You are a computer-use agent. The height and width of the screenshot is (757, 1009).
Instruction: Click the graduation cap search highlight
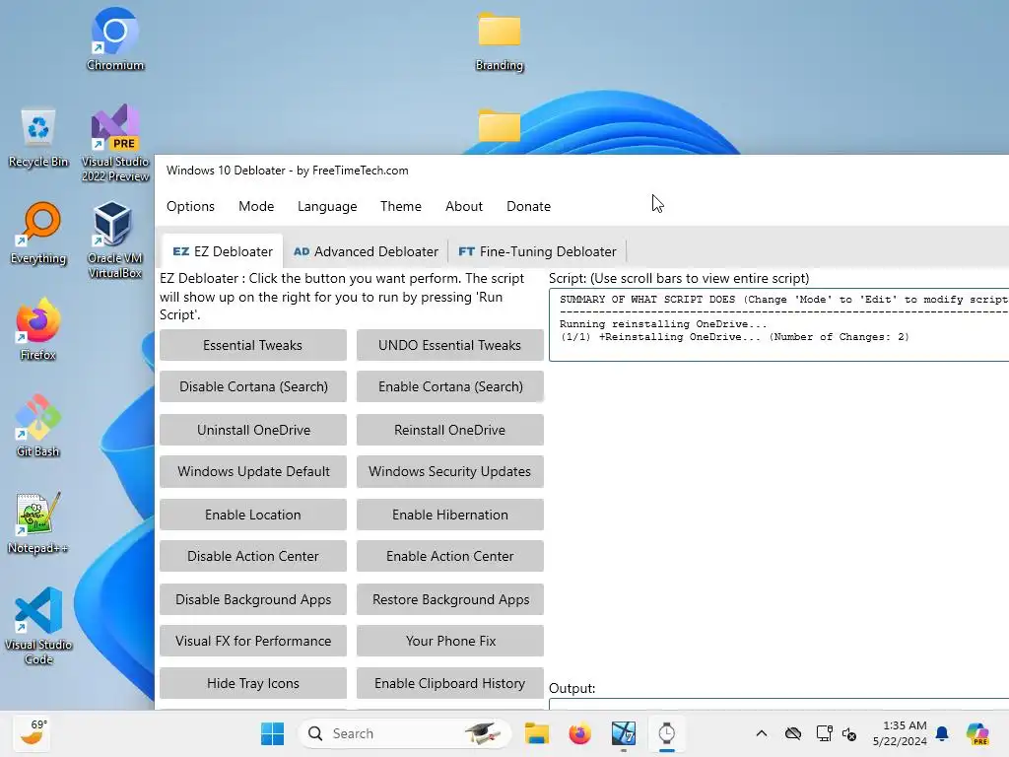483,733
